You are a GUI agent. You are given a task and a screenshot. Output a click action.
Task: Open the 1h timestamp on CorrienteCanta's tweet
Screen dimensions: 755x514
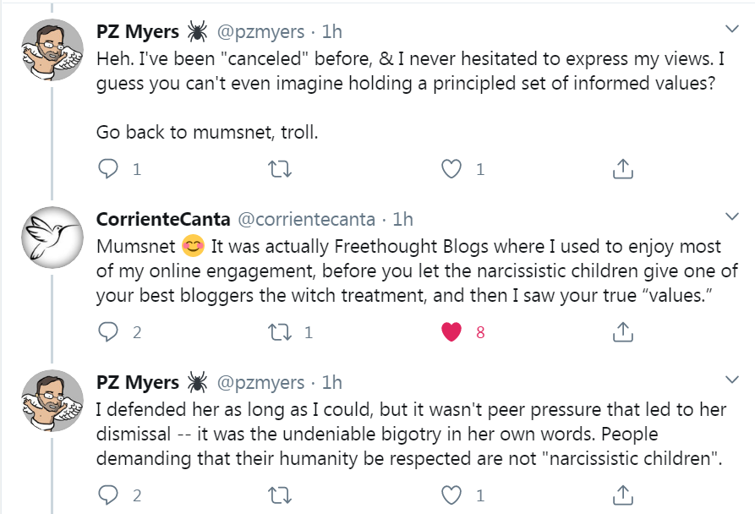(402, 220)
